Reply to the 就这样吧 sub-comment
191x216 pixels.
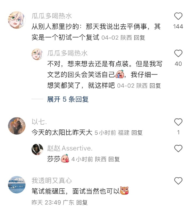tap(155, 86)
